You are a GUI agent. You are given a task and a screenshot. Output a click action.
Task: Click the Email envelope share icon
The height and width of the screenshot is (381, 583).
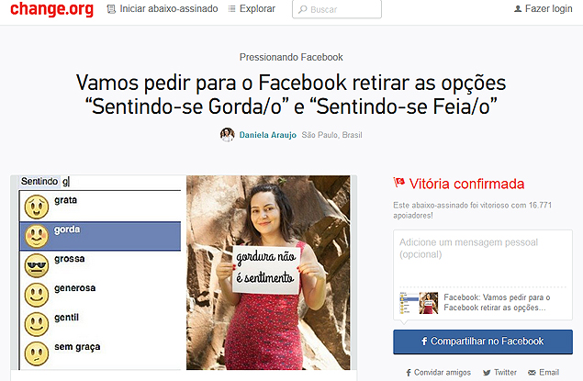(x=532, y=373)
